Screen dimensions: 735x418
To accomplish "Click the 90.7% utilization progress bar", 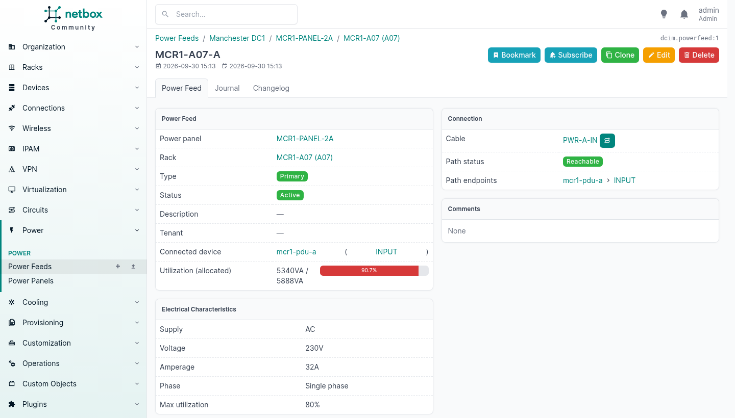I will (x=374, y=271).
